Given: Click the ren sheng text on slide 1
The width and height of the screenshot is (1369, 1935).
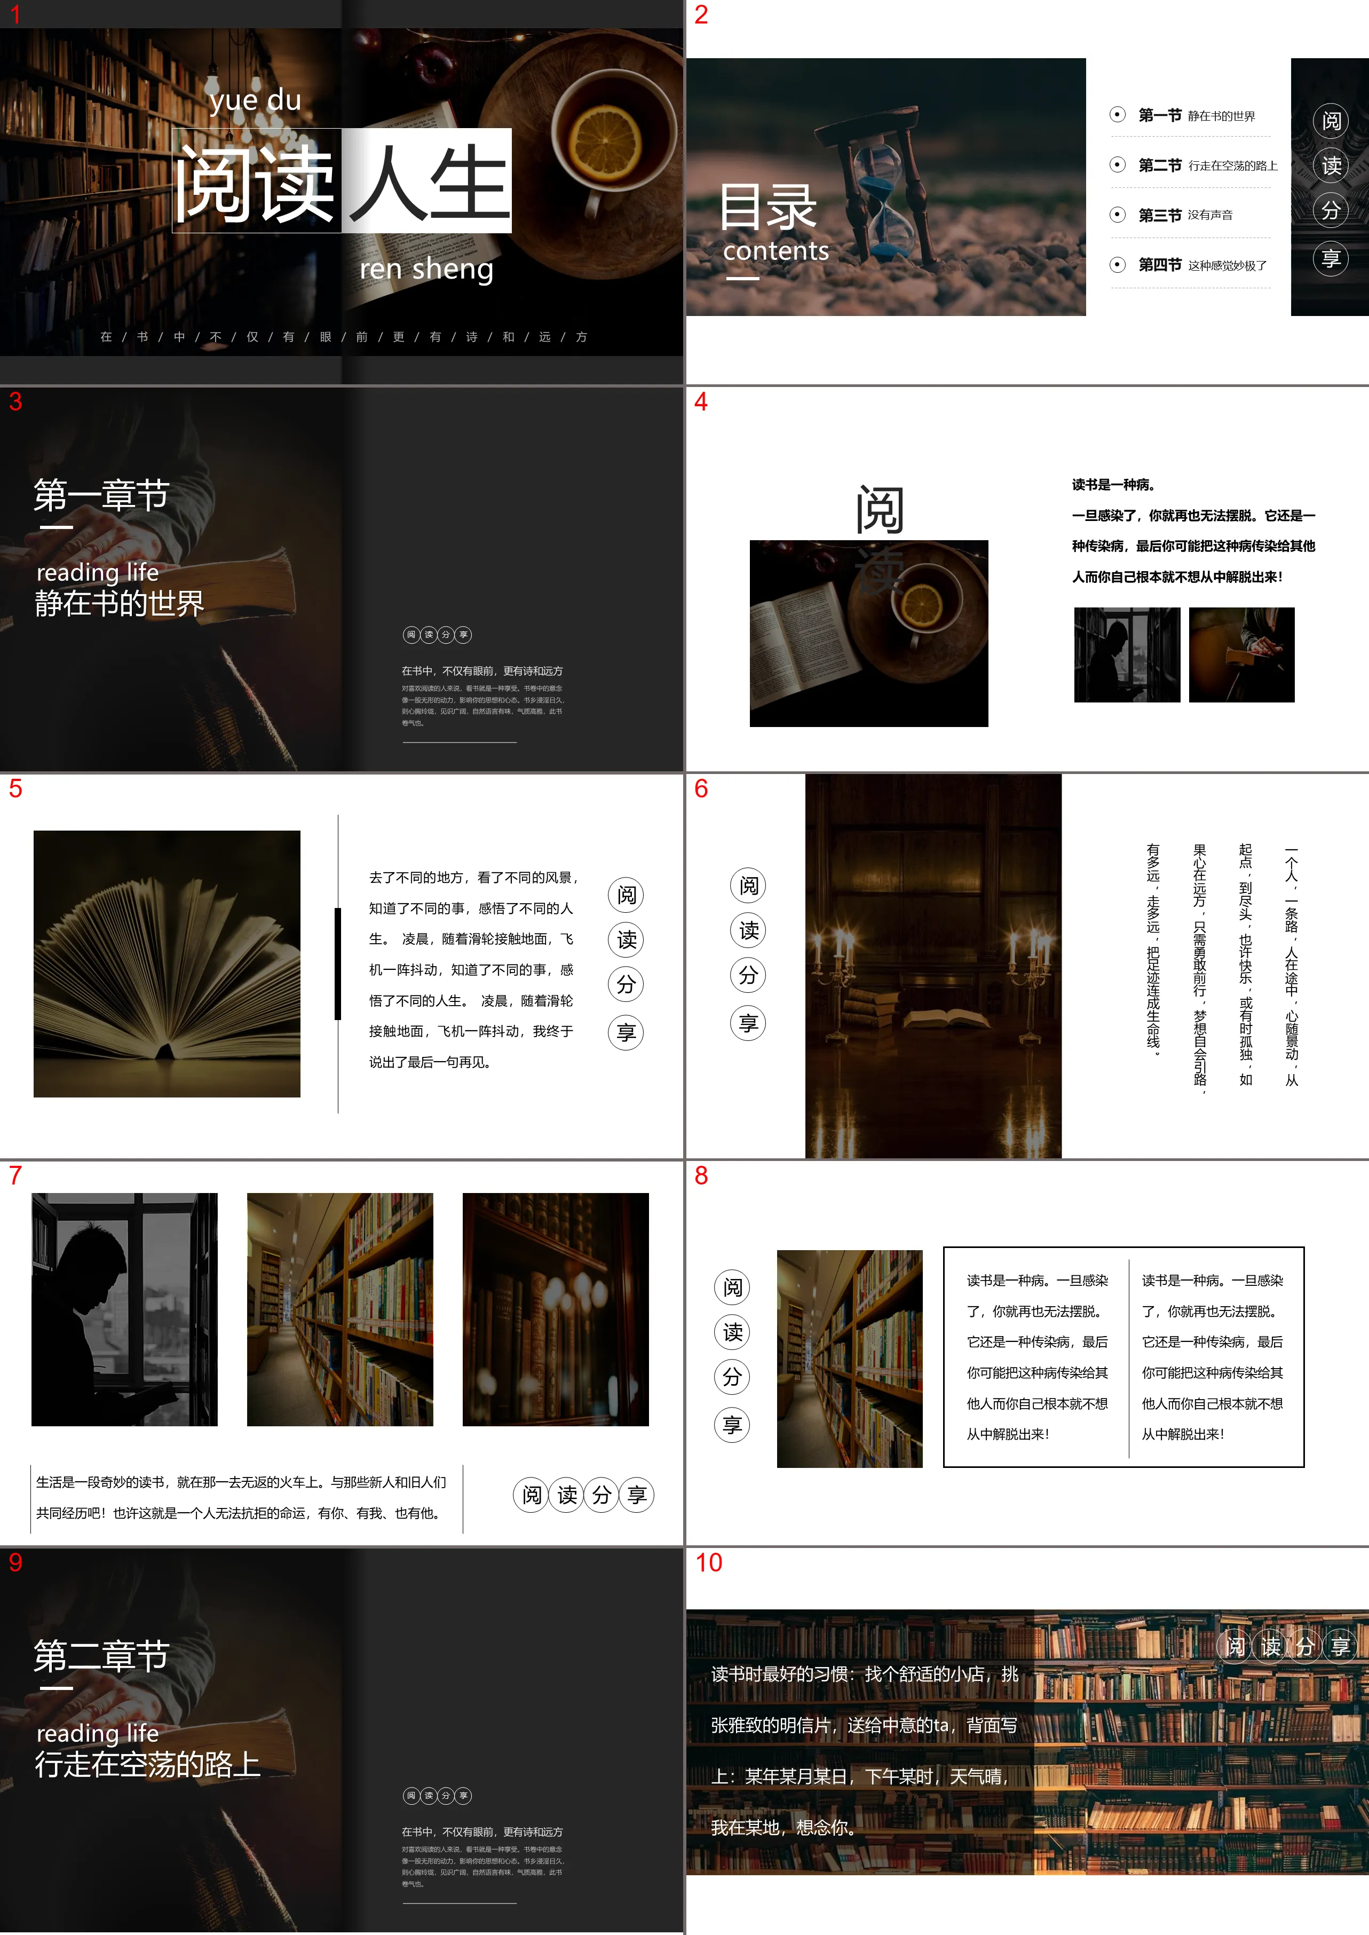Looking at the screenshot, I should (x=426, y=269).
